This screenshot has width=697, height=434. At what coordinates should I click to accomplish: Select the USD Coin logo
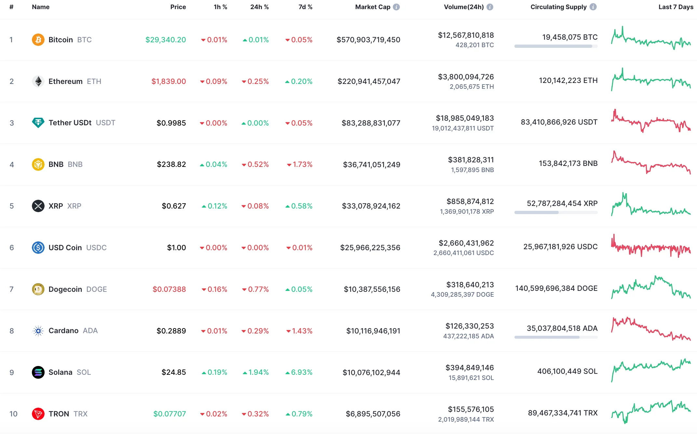[38, 247]
